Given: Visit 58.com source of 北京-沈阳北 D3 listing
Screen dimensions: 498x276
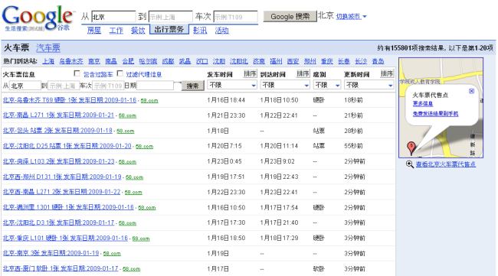Looking at the screenshot, I should tap(127, 223).
